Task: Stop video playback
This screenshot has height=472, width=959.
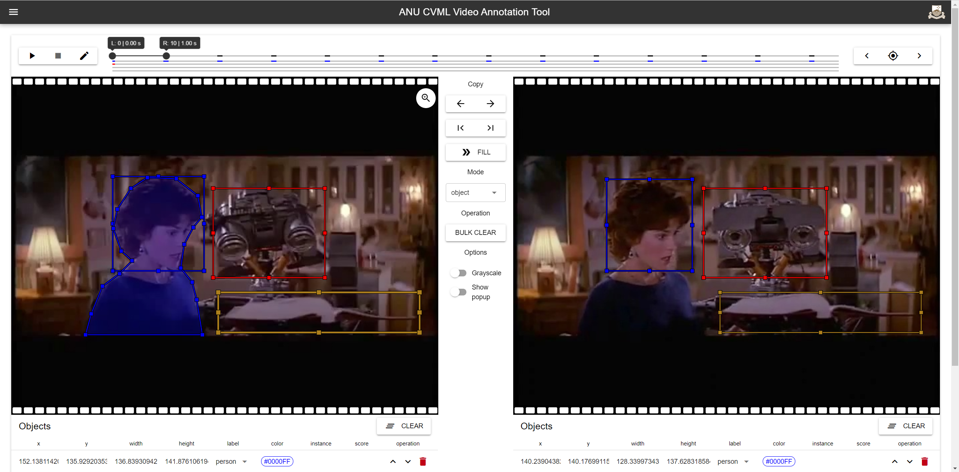Action: (x=58, y=56)
